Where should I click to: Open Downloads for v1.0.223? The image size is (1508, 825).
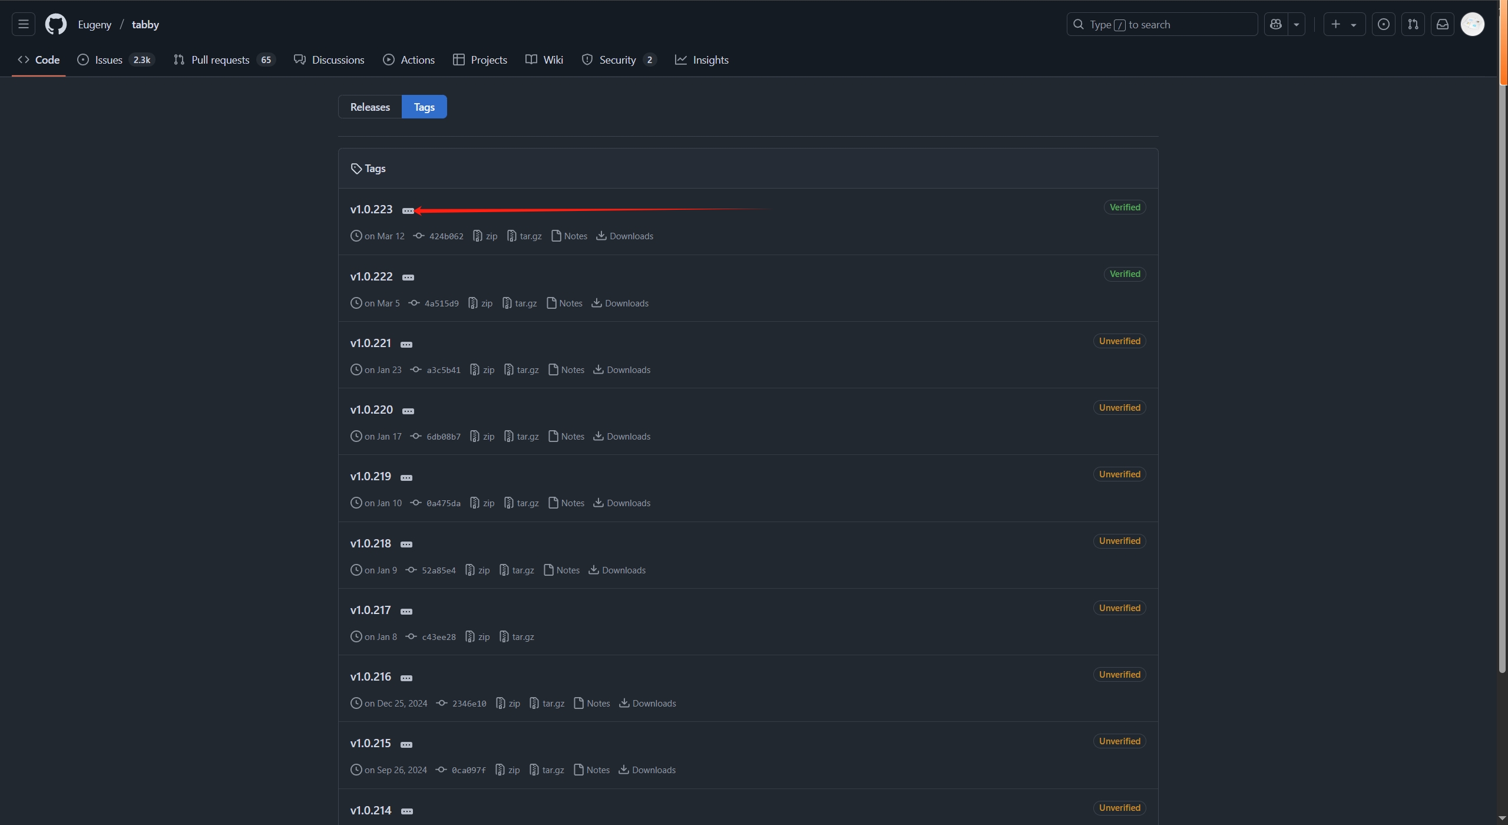click(x=625, y=236)
